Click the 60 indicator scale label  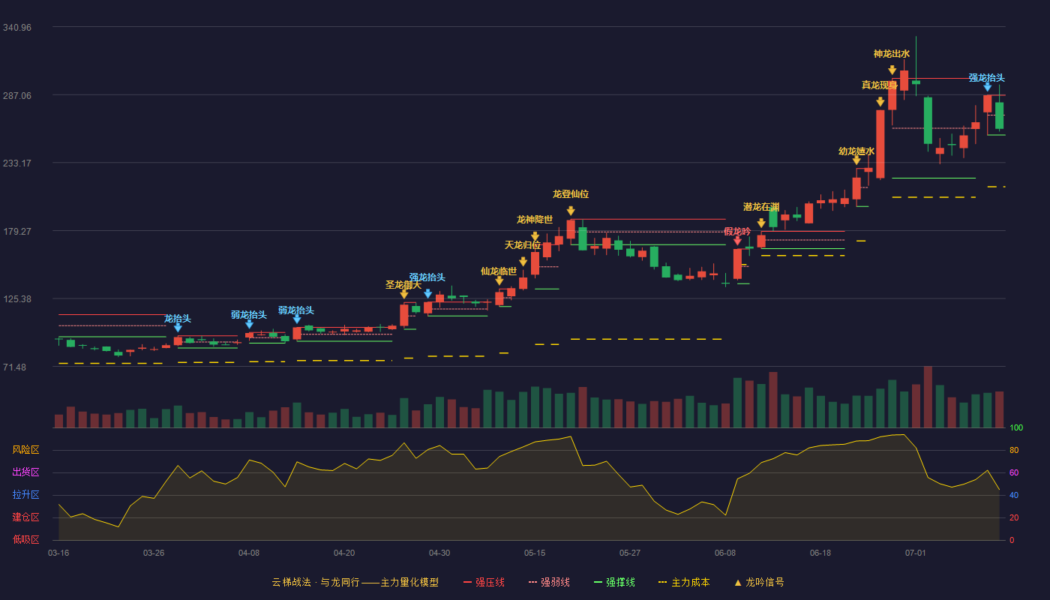(1014, 473)
